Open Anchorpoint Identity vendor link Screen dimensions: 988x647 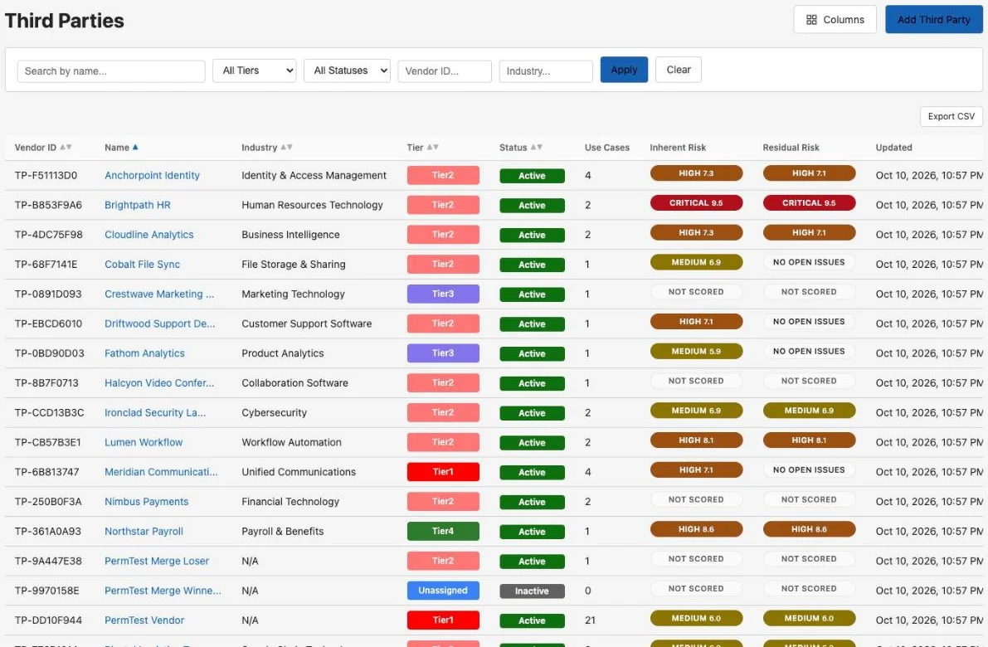tap(152, 176)
